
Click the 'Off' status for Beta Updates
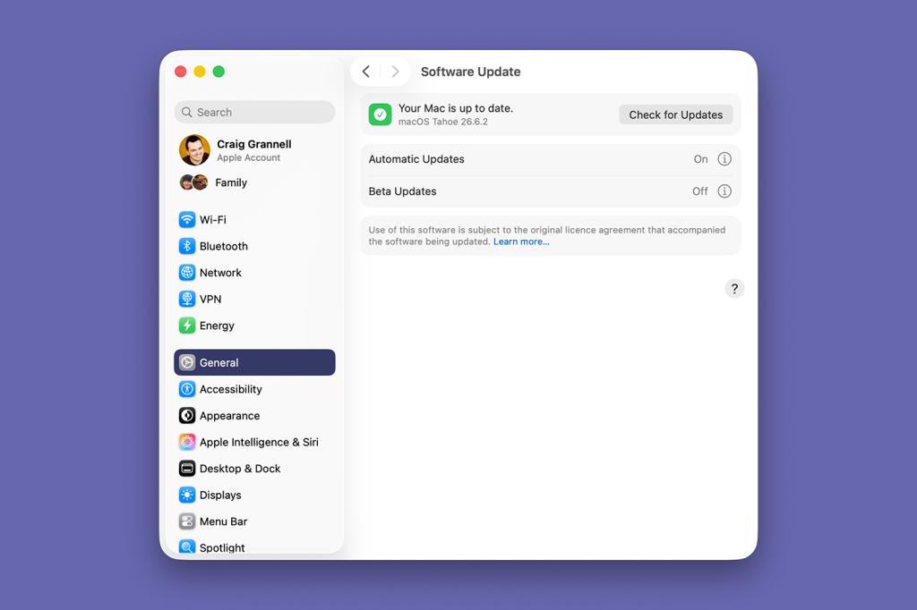pyautogui.click(x=700, y=191)
